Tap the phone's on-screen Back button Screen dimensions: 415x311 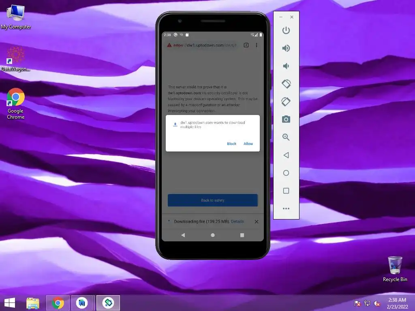(183, 235)
